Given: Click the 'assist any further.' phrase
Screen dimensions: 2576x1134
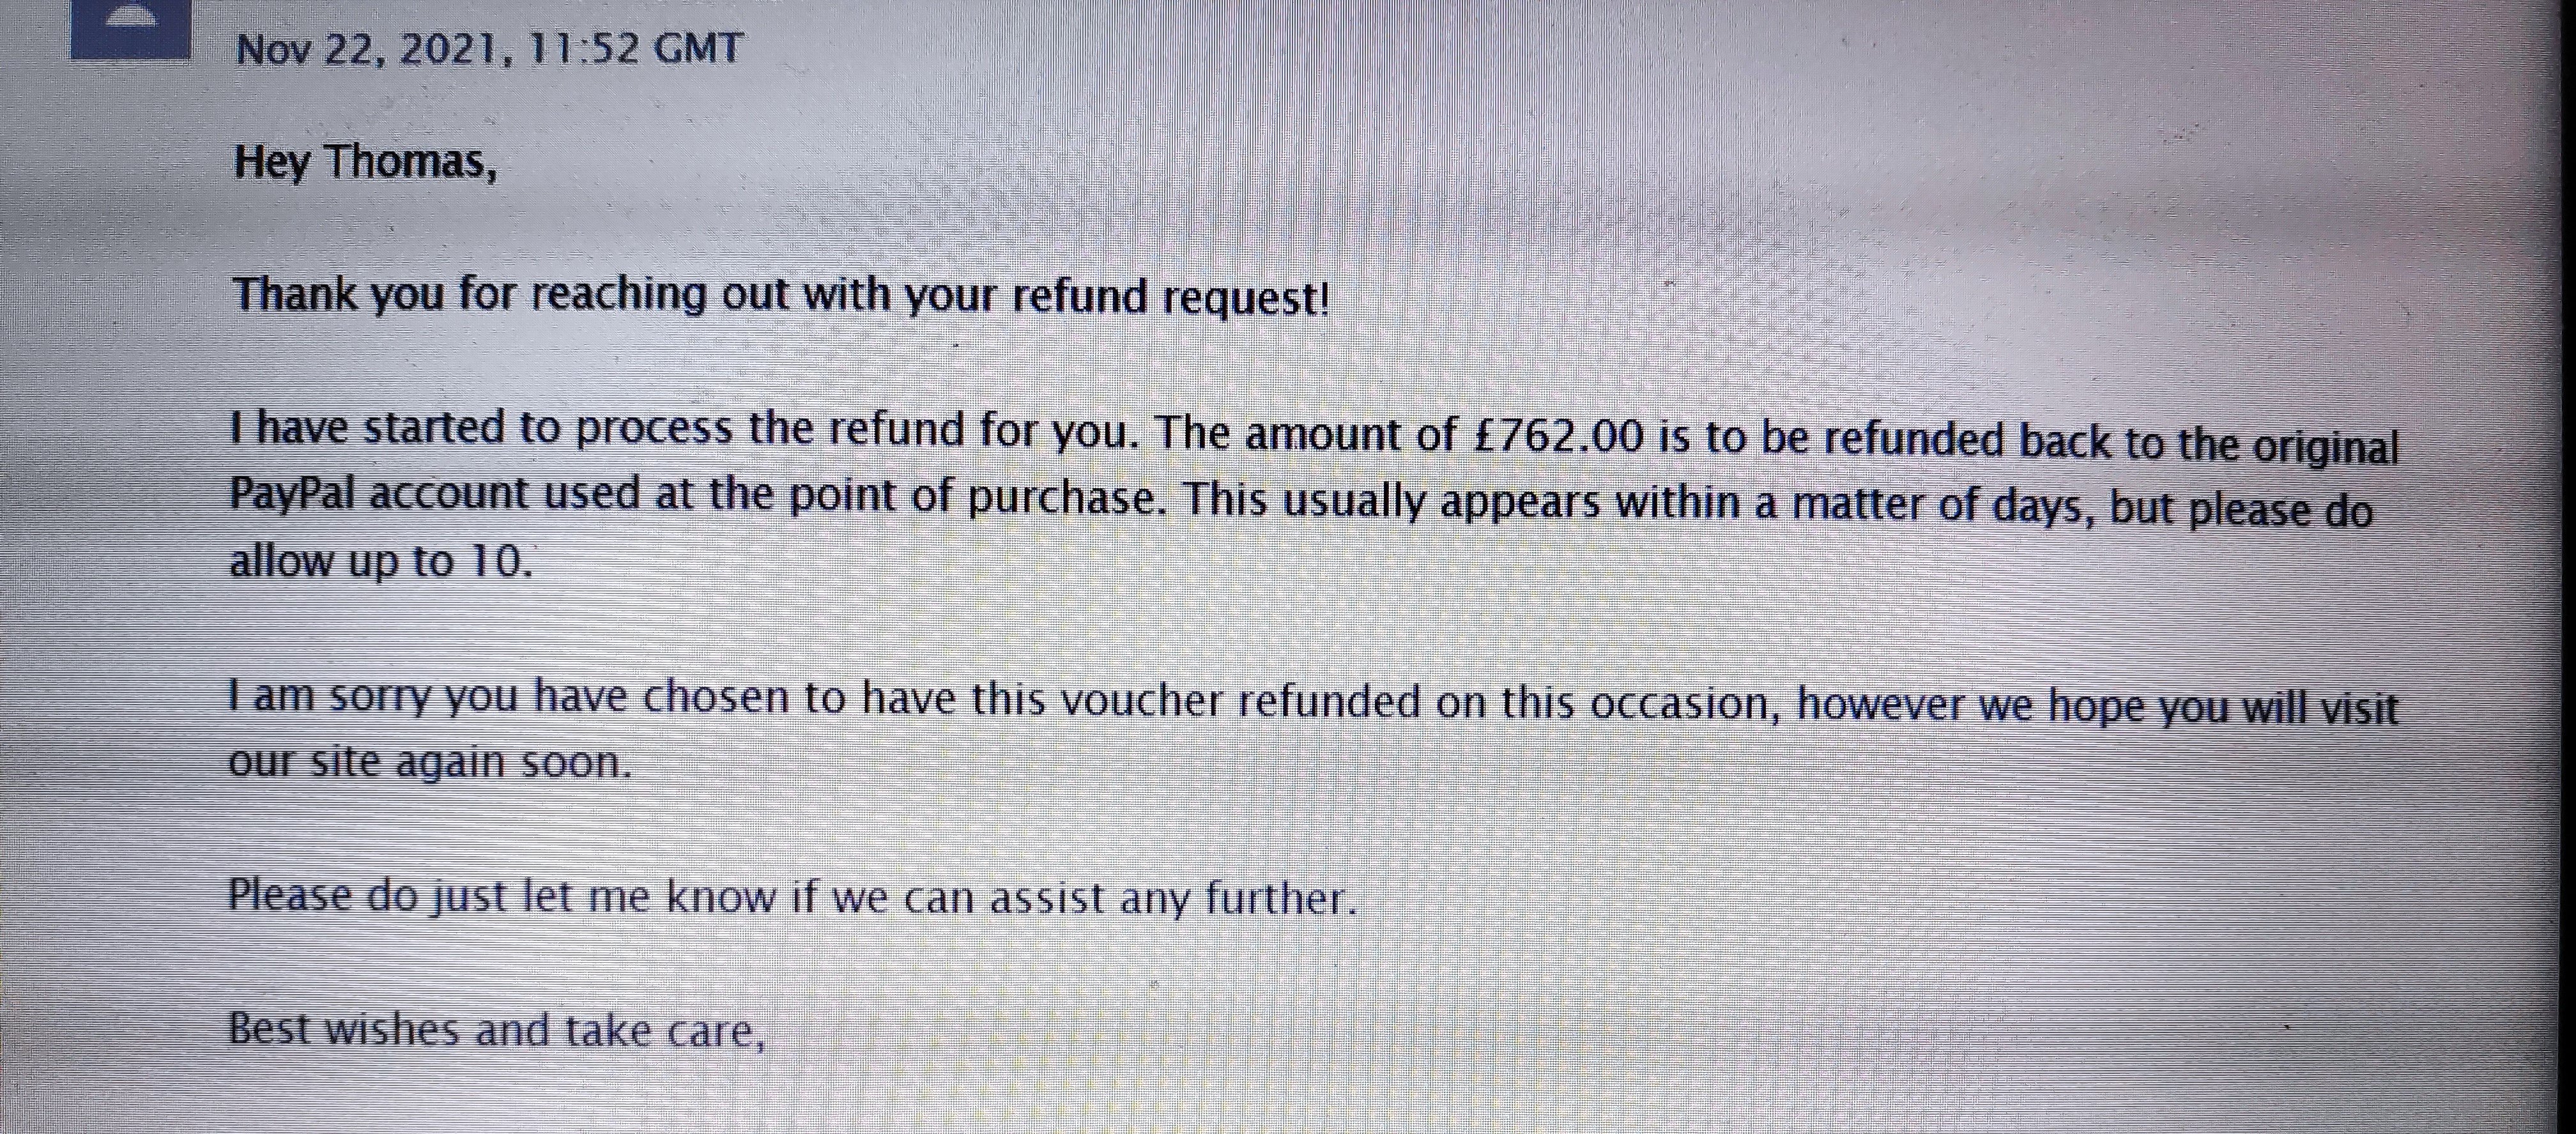Looking at the screenshot, I should (x=1174, y=899).
